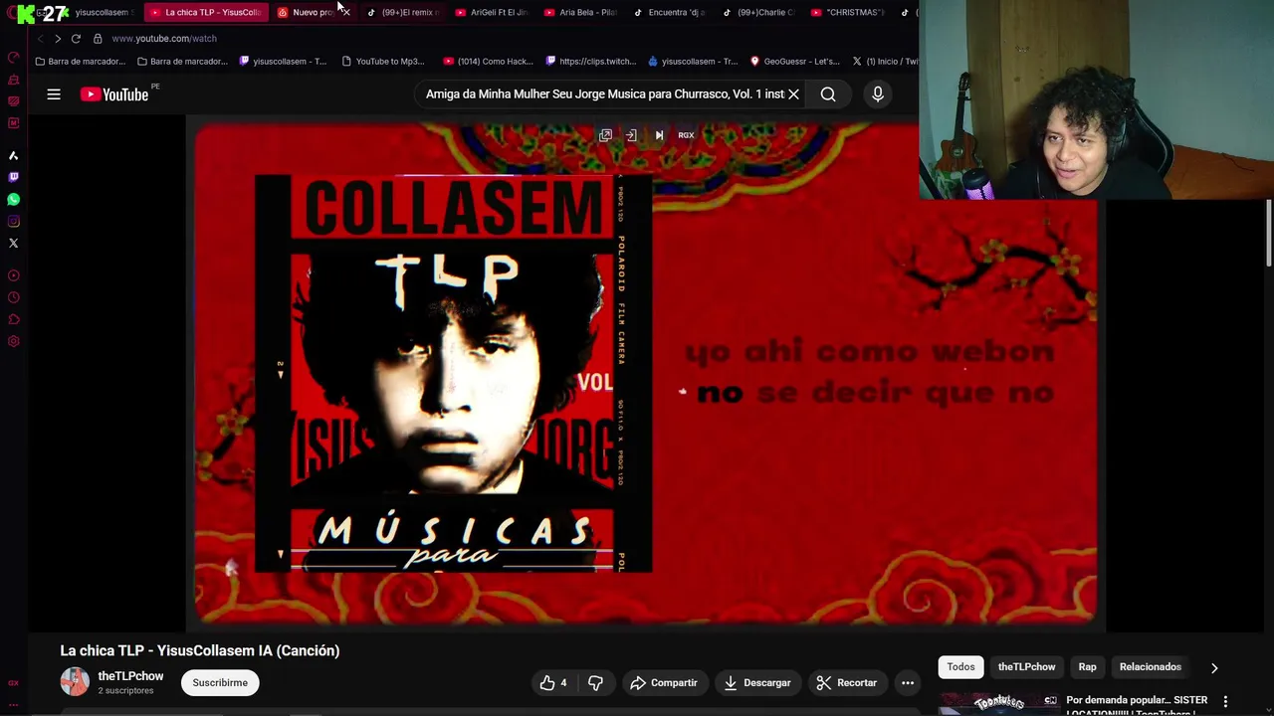The image size is (1274, 716).
Task: Open first 'Barra de marcador...' bookmark folder
Action: [x=80, y=62]
